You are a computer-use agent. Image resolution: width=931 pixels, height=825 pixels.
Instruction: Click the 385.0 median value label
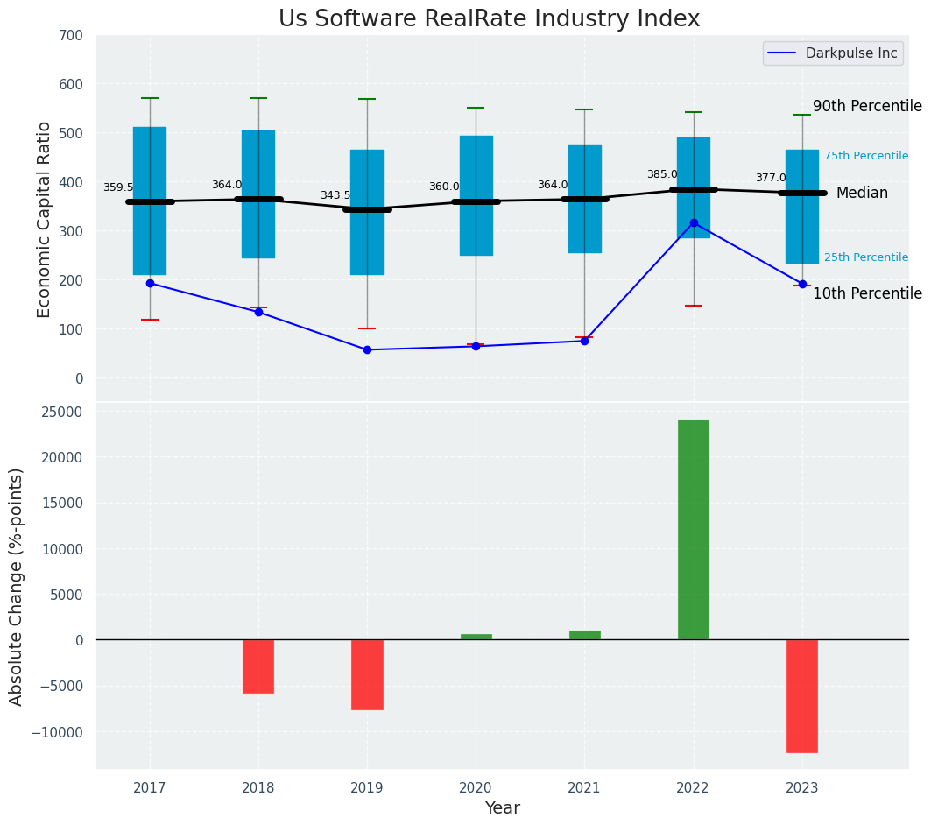(x=662, y=174)
